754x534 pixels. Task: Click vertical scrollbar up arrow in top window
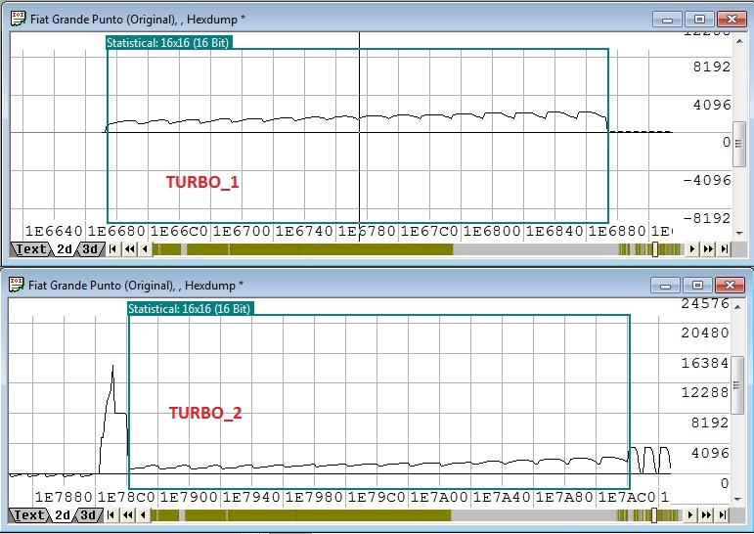pyautogui.click(x=739, y=42)
